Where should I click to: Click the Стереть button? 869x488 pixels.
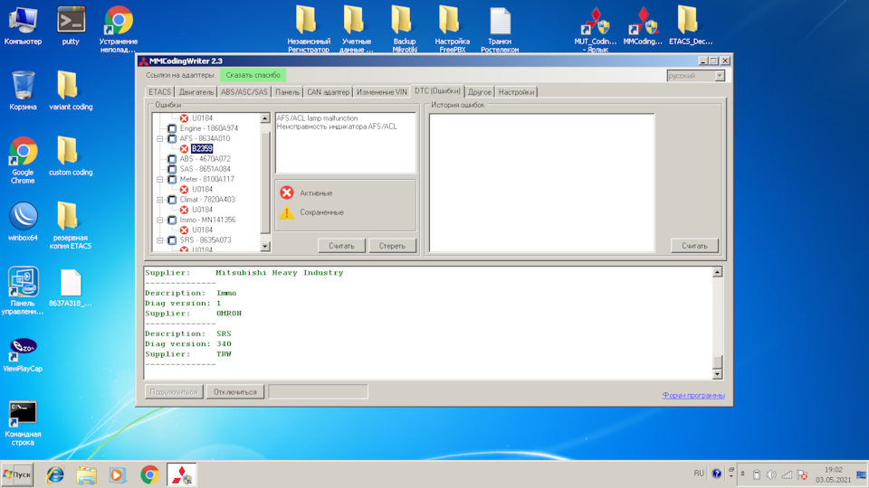392,246
